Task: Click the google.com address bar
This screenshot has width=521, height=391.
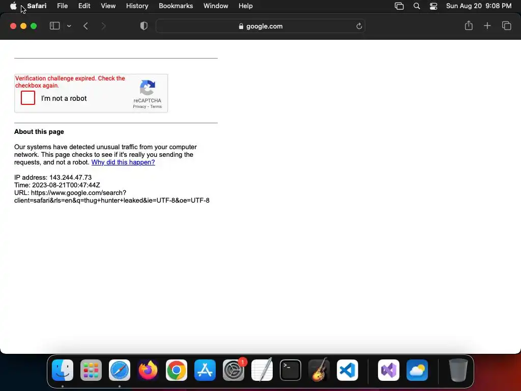Action: [x=260, y=26]
